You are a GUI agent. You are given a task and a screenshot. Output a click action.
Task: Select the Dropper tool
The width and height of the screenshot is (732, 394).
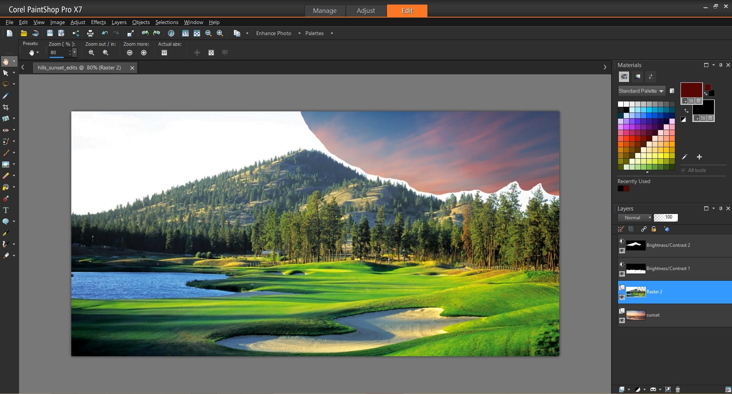tap(6, 96)
